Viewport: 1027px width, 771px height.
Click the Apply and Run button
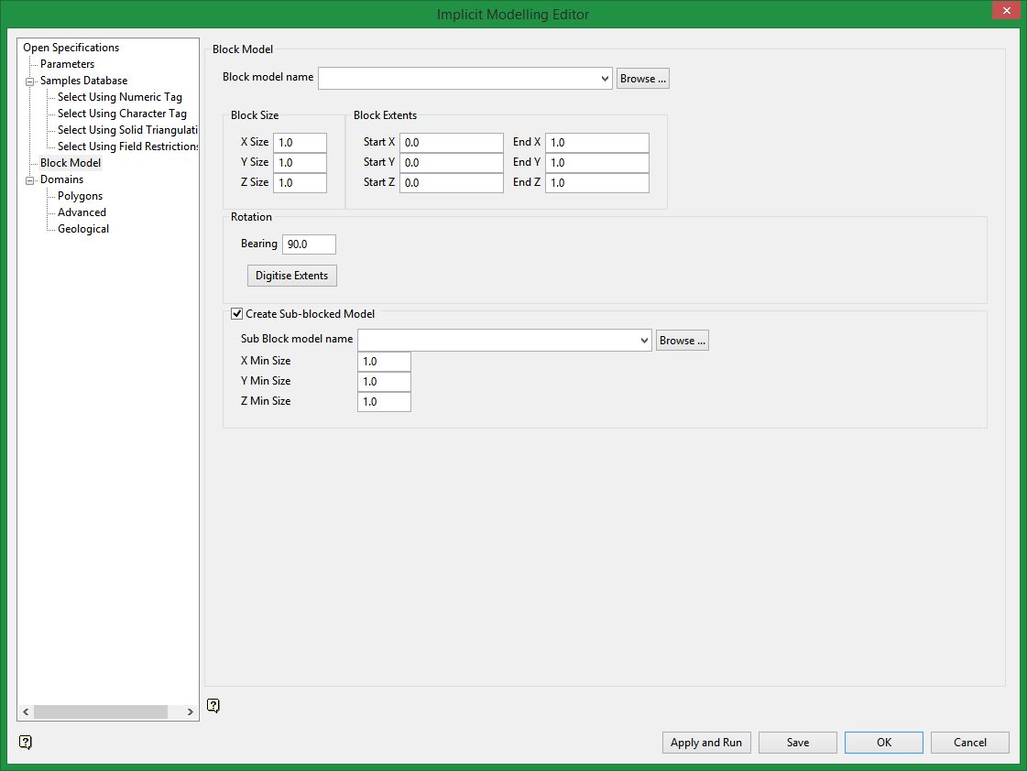point(705,743)
